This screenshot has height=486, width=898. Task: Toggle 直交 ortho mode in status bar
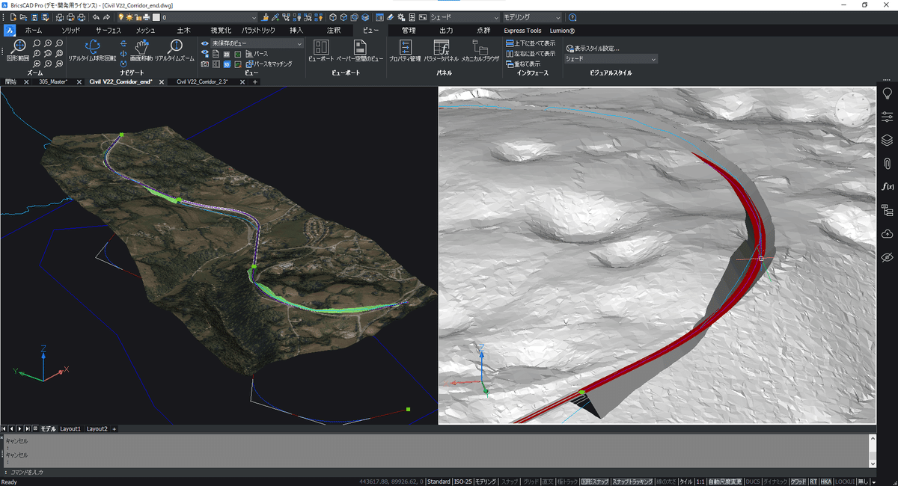click(x=548, y=482)
